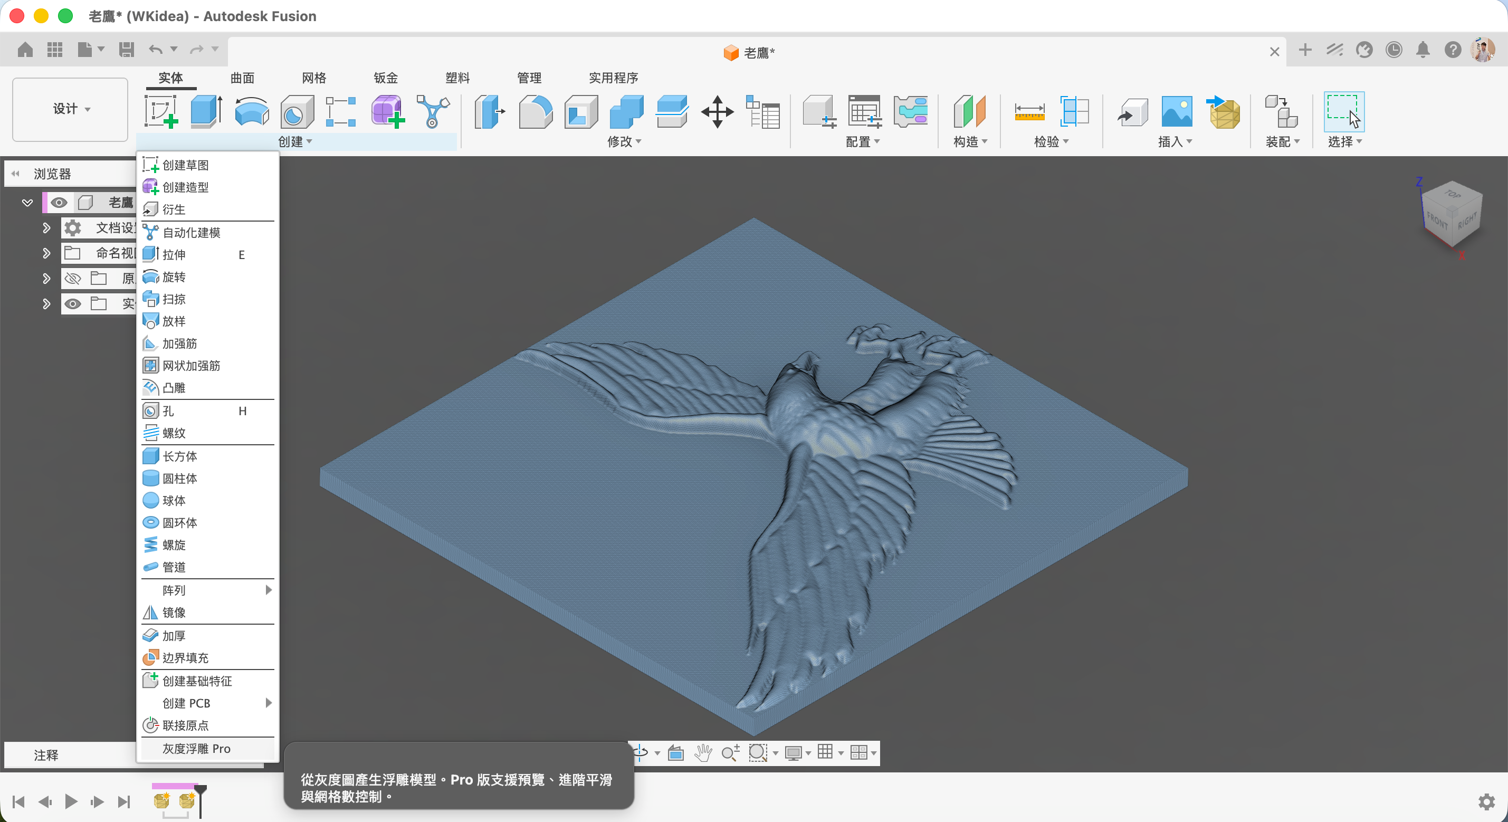Click the Create Form purple cube icon
Image resolution: width=1508 pixels, height=822 pixels.
387,111
